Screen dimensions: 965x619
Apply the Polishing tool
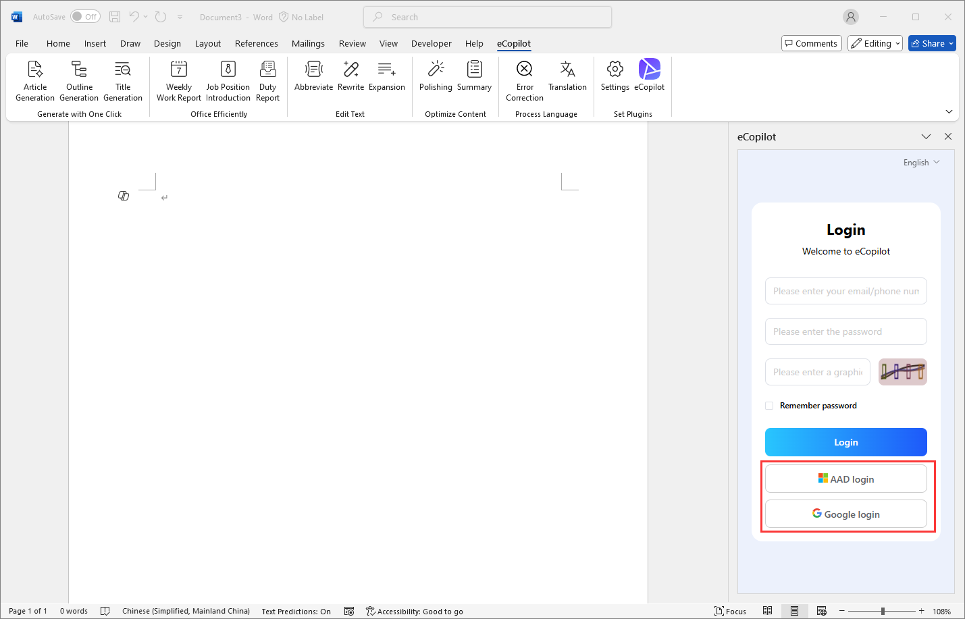436,76
